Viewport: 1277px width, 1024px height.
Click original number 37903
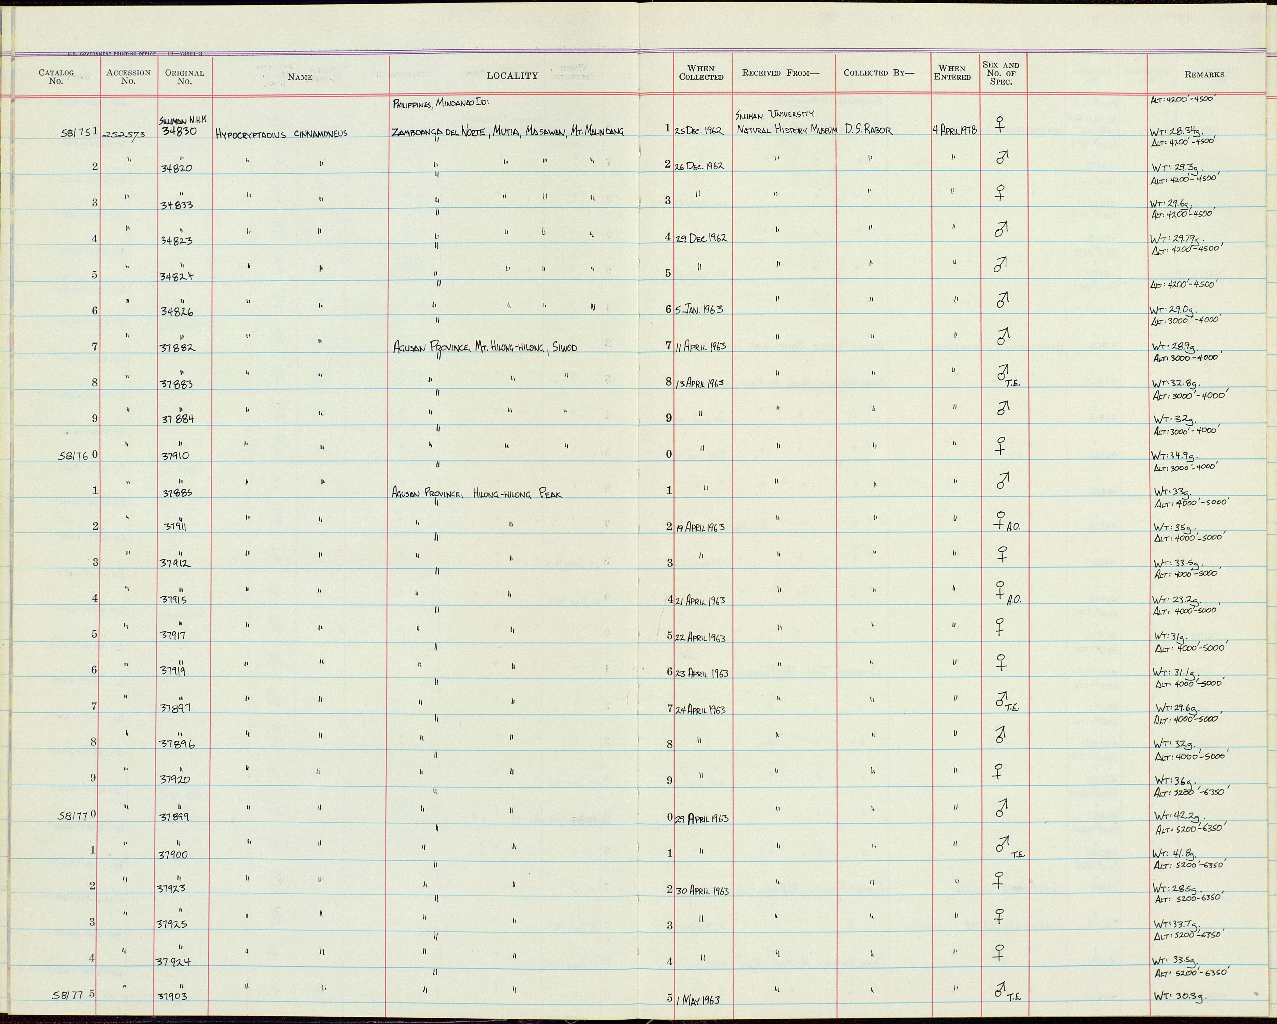[x=172, y=997]
